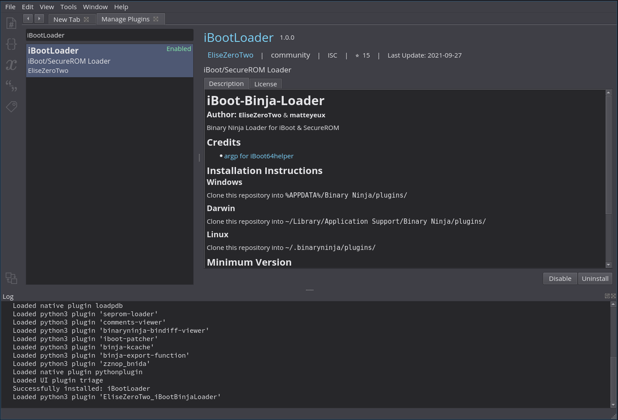
Task: Click the Disable button
Action: (x=560, y=278)
